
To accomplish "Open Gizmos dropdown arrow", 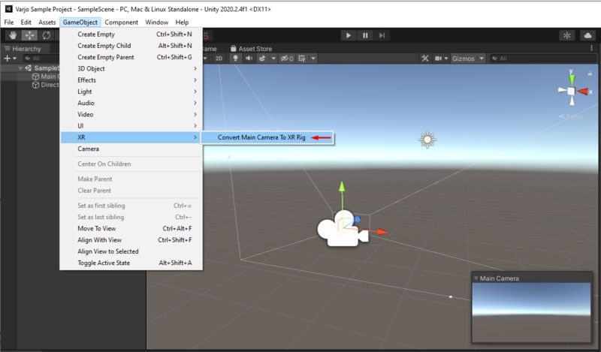I will point(482,59).
